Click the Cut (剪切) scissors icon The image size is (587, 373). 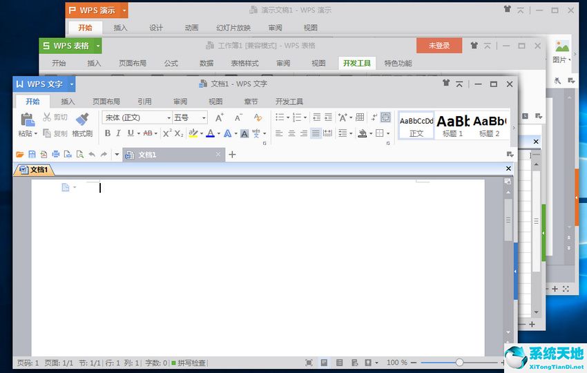[x=47, y=117]
